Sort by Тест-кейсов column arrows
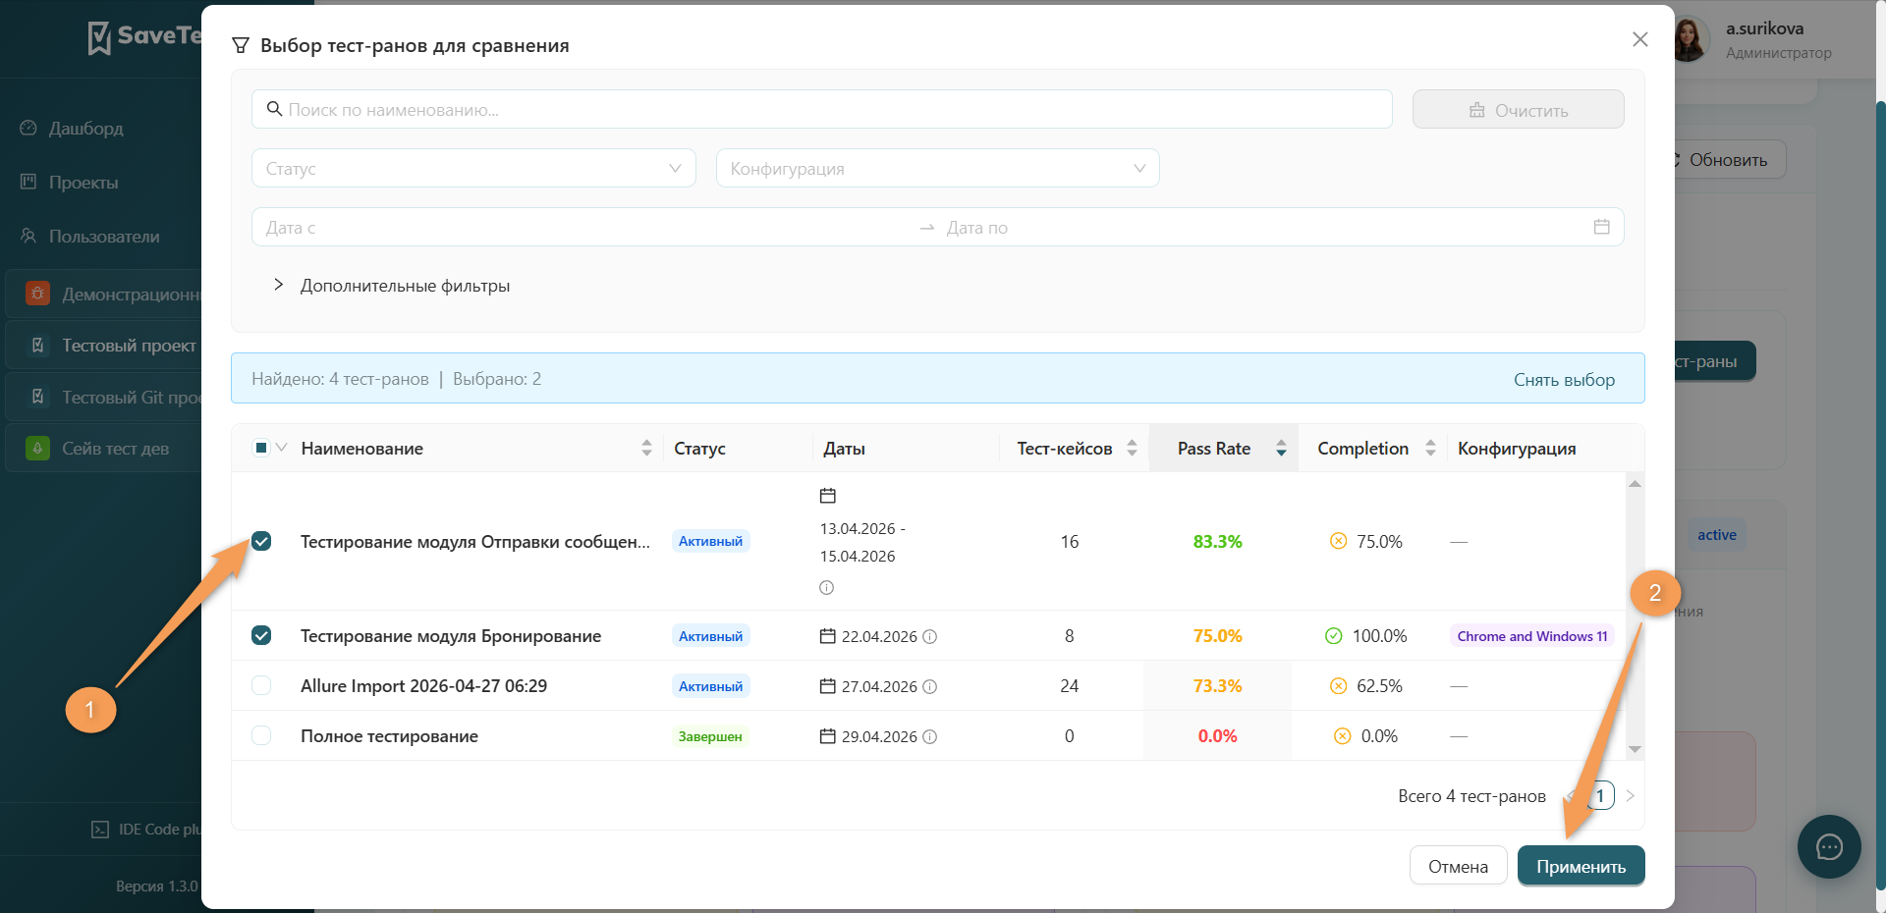Viewport: 1886px width, 913px height. 1132,449
